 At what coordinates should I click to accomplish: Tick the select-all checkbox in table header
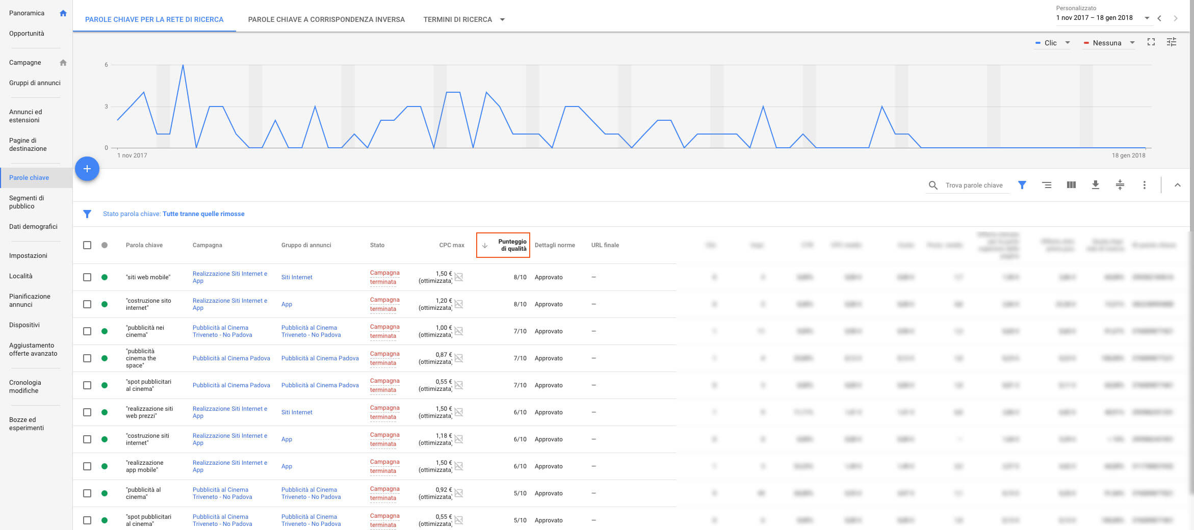(87, 245)
